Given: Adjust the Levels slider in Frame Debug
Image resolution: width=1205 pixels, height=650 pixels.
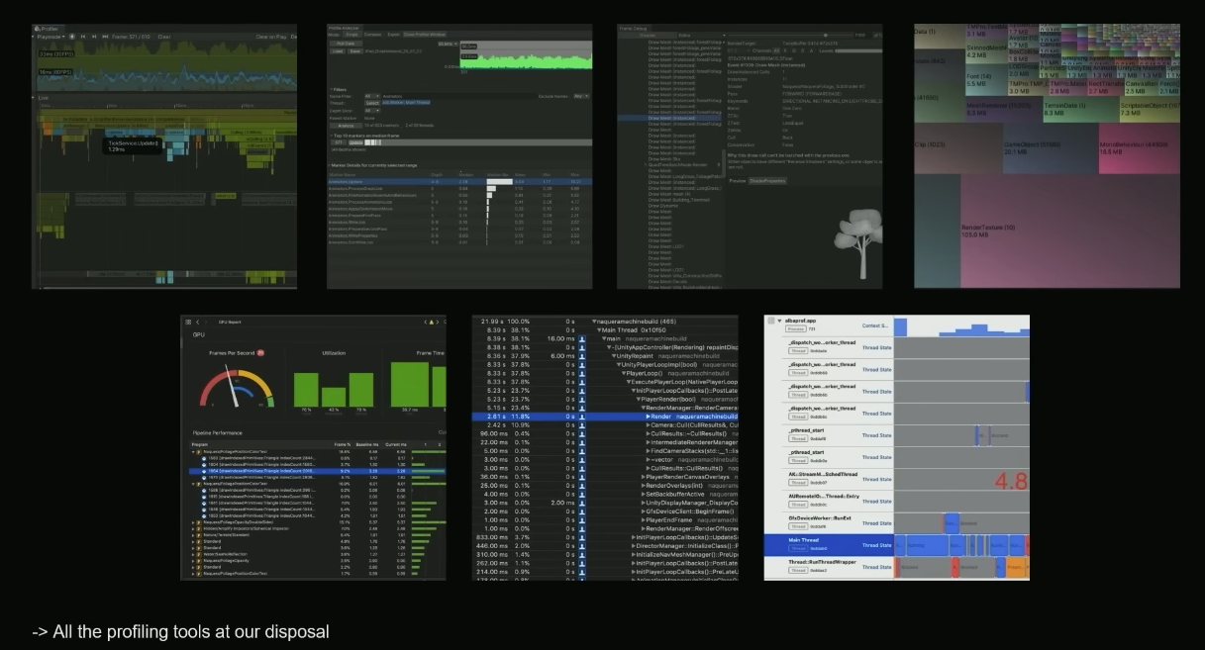Looking at the screenshot, I should [x=858, y=50].
